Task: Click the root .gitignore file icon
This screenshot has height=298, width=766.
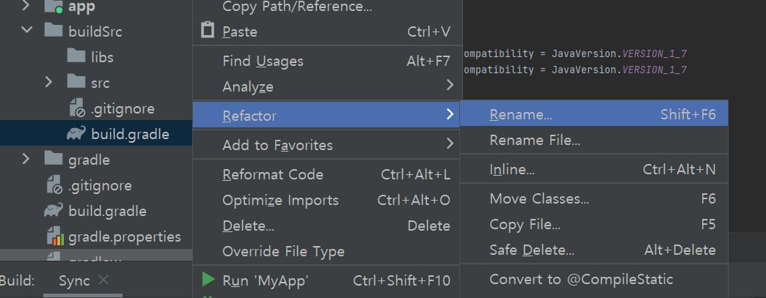Action: 54,185
